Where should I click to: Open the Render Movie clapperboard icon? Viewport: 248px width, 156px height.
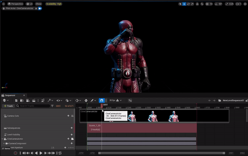(x=34, y=100)
